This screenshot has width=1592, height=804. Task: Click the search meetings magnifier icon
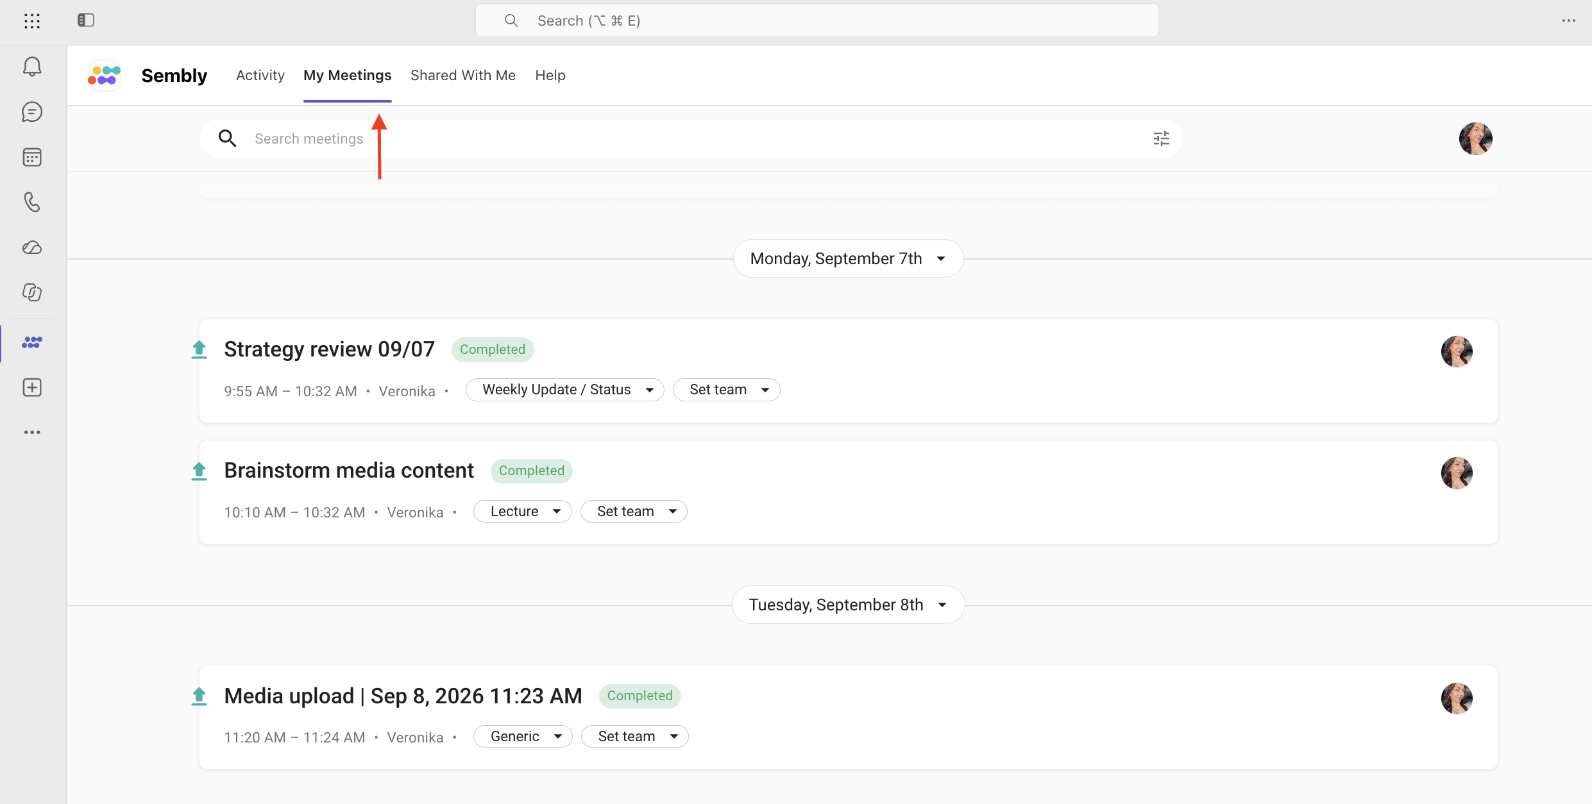pos(227,138)
